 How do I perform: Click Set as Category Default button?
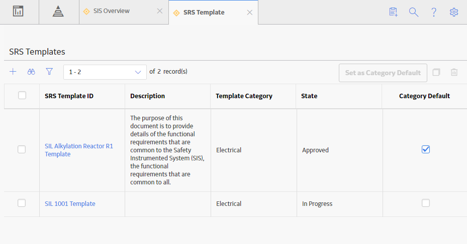383,73
